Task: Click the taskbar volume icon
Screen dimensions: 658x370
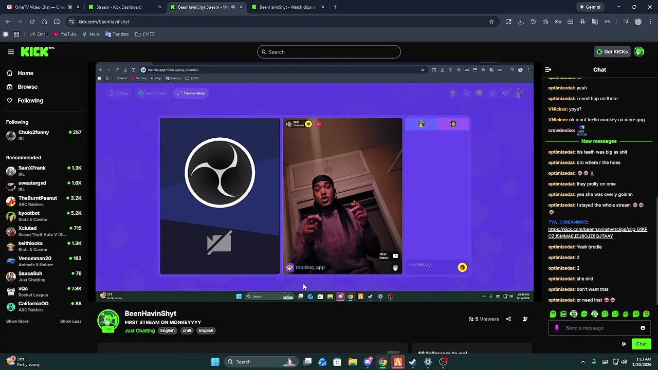Action: (624, 362)
